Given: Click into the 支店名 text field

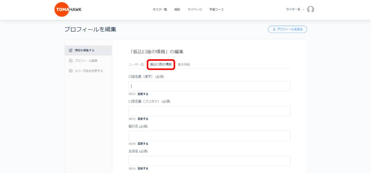Looking at the screenshot, I should [209, 161].
